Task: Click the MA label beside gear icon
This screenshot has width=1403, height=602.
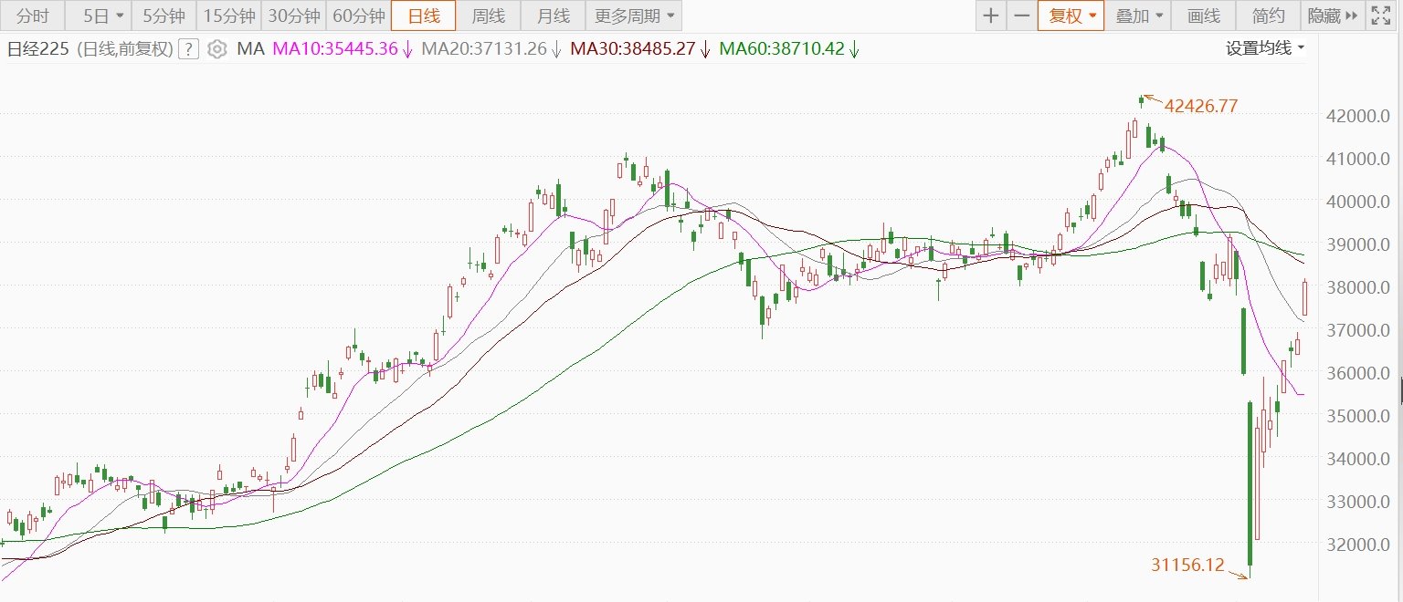Action: 250,49
